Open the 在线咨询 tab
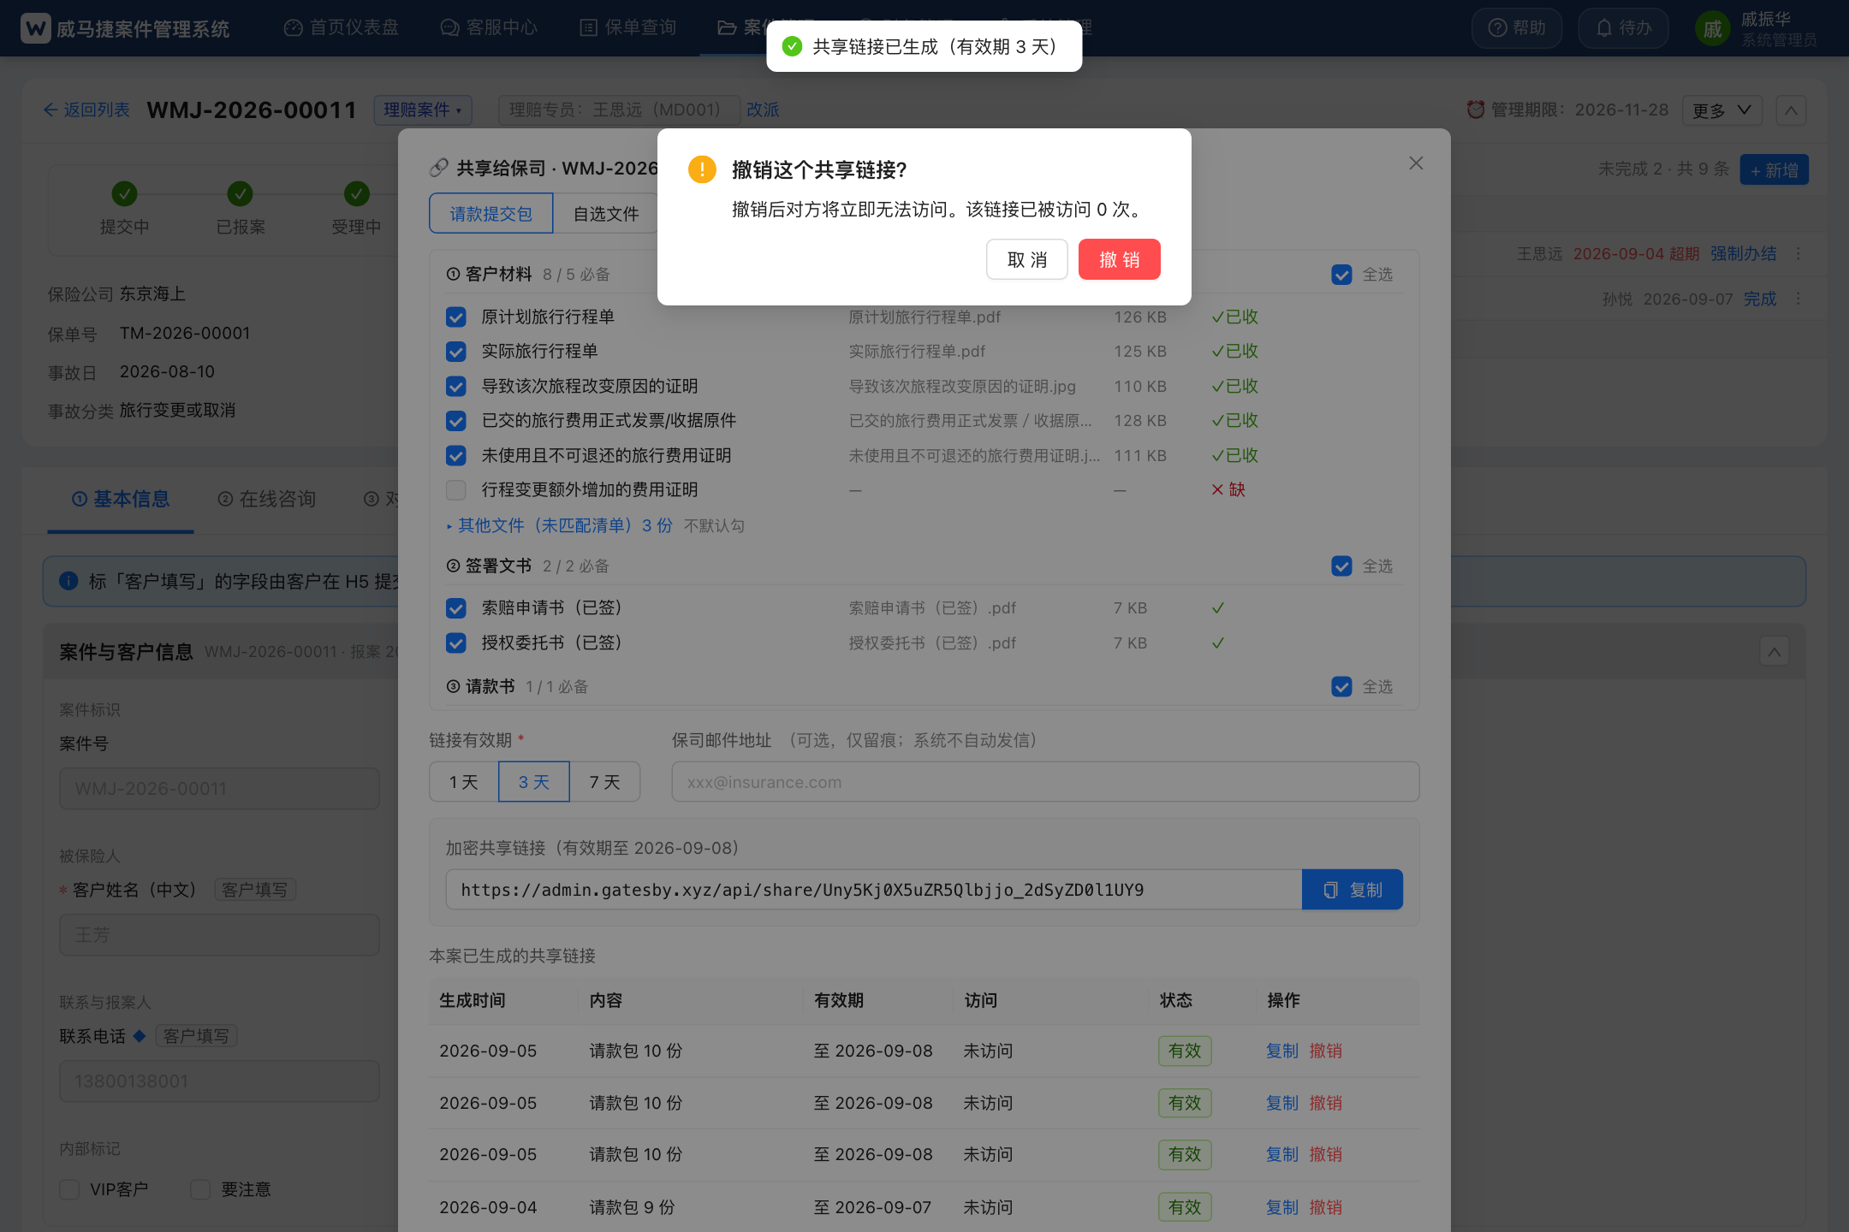The height and width of the screenshot is (1232, 1849). point(266,500)
